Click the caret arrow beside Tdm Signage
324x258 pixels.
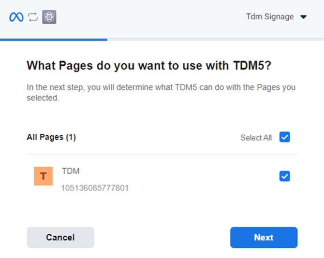(x=304, y=17)
